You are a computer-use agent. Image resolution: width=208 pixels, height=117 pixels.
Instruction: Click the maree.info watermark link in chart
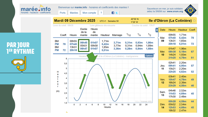point(143,101)
